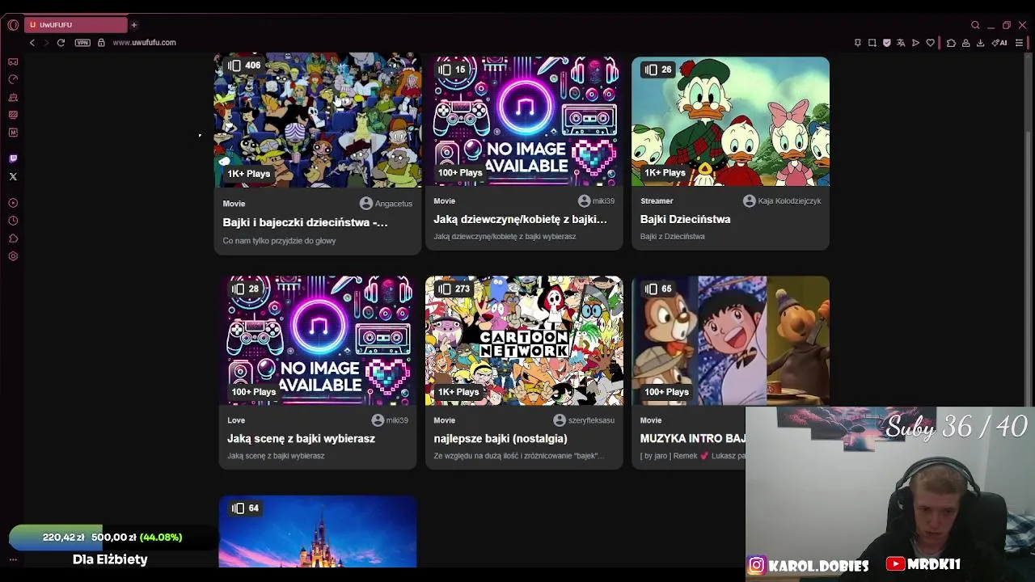This screenshot has width=1035, height=582.
Task: Open the Opera menu logo button
Action: coord(13,25)
